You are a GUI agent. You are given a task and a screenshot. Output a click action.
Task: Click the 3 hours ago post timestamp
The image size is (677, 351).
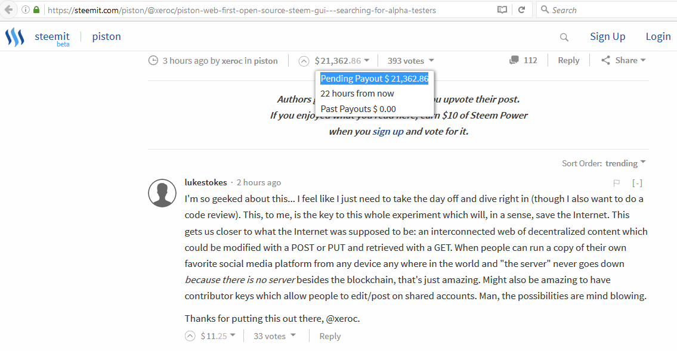(x=186, y=61)
